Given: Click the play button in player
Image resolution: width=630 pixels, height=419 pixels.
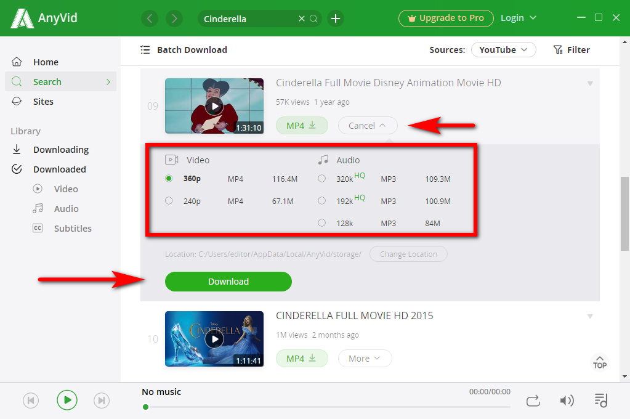Looking at the screenshot, I should [x=67, y=400].
